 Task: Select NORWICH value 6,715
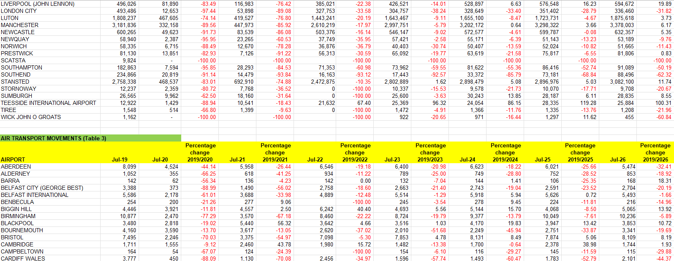coord(172,46)
